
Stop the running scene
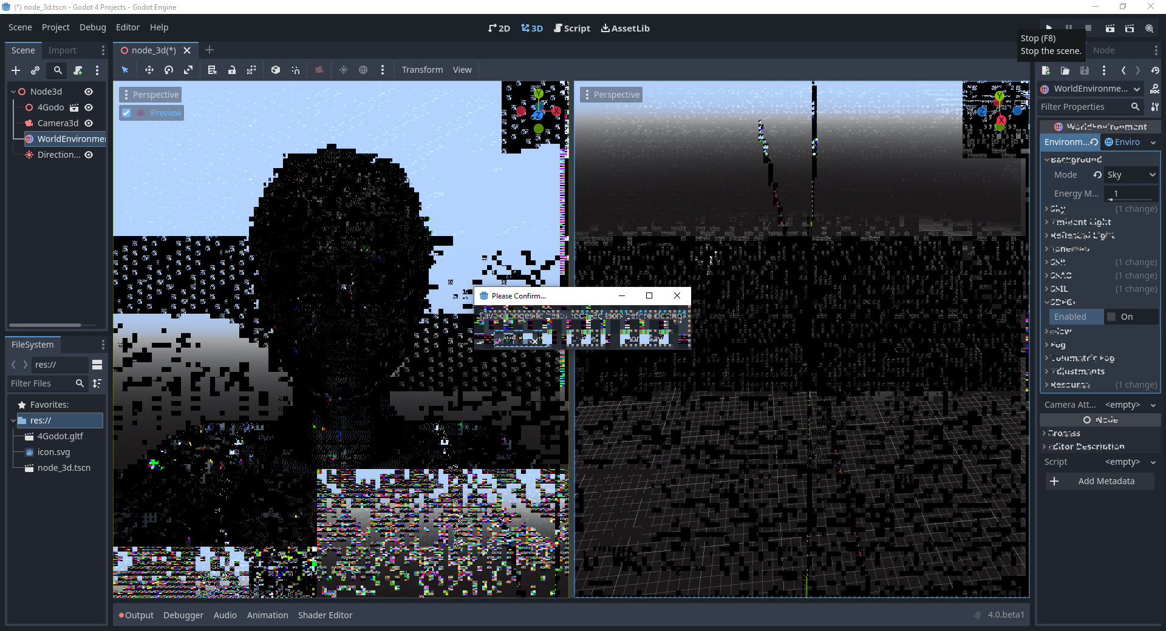pos(1088,29)
